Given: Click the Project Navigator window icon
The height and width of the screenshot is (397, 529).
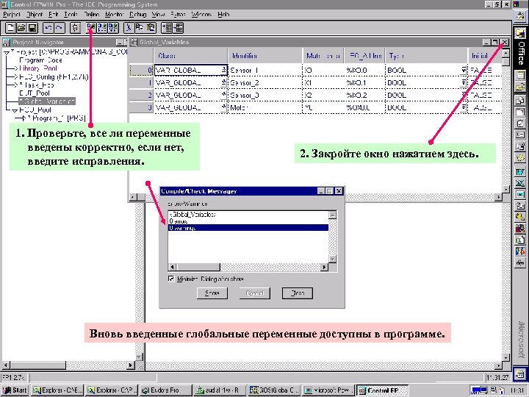Looking at the screenshot, I should (7, 42).
